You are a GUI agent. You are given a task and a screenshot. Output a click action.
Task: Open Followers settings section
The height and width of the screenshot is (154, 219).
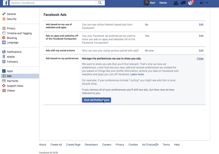tap(12, 62)
